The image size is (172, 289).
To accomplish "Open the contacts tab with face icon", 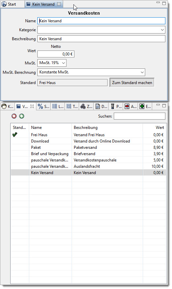I will pyautogui.click(x=7, y=106).
